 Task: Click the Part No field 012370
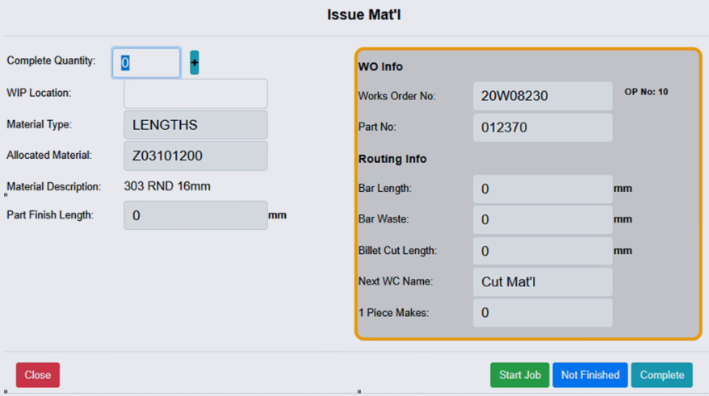point(543,127)
